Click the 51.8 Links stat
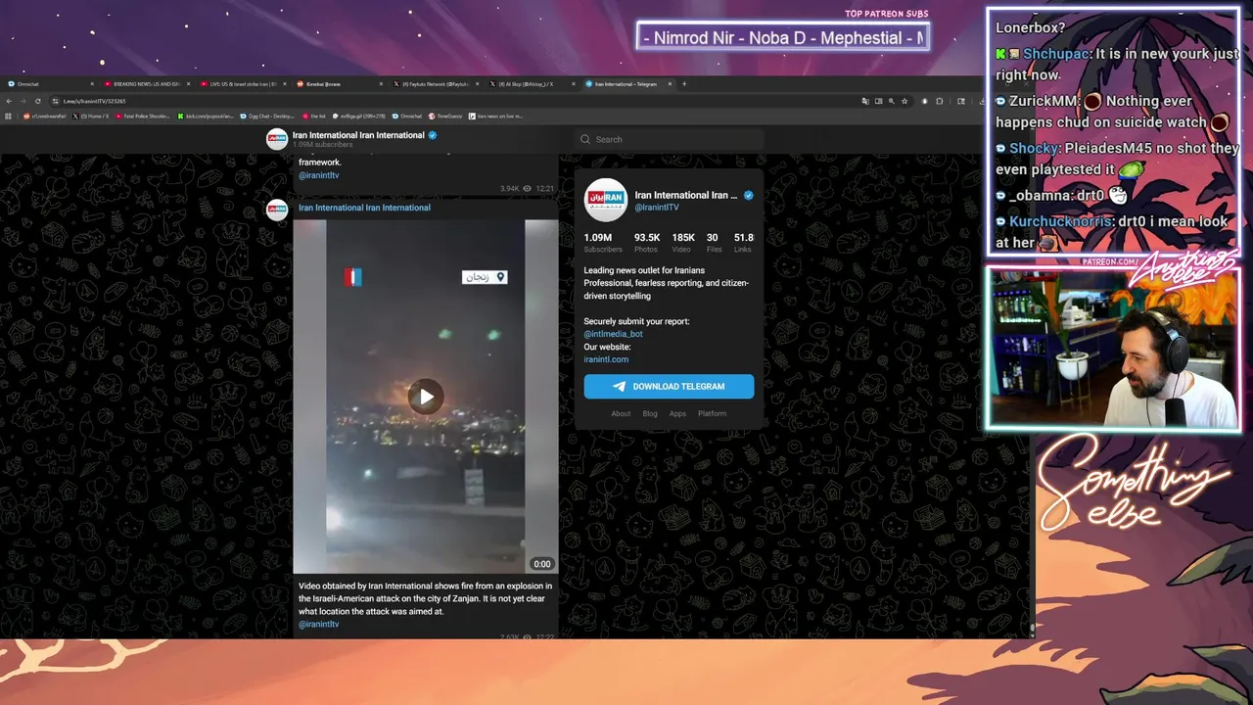Viewport: 1253px width, 705px height. [x=743, y=243]
